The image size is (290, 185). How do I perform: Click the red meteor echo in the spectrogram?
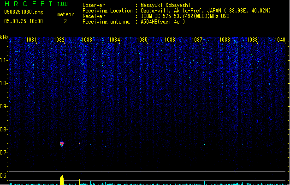(62, 144)
